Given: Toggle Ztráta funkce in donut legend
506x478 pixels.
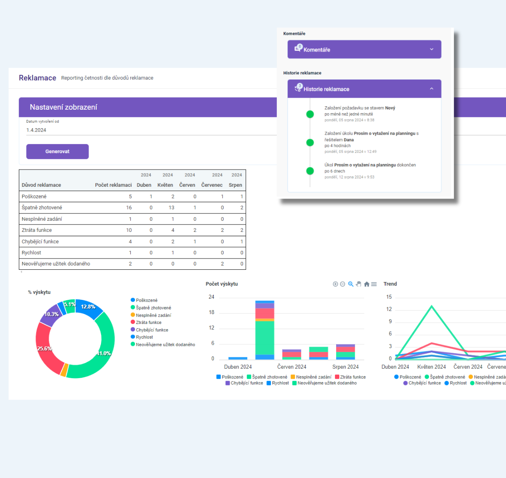Looking at the screenshot, I should [x=146, y=322].
